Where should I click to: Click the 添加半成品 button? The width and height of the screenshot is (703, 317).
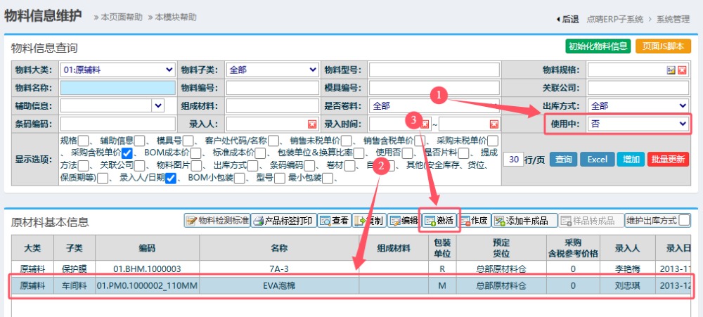tap(520, 221)
